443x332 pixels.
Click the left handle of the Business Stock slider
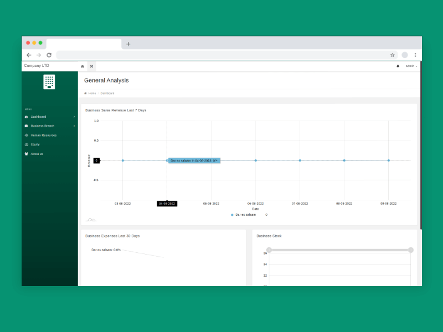[269, 250]
